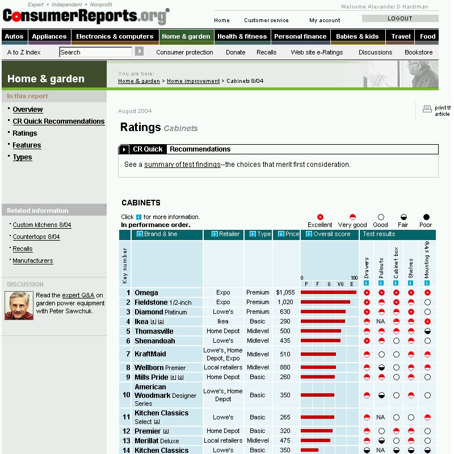Click footnote 2 icon beside Kitchen Classics Select
The height and width of the screenshot is (454, 454).
pyautogui.click(x=157, y=422)
